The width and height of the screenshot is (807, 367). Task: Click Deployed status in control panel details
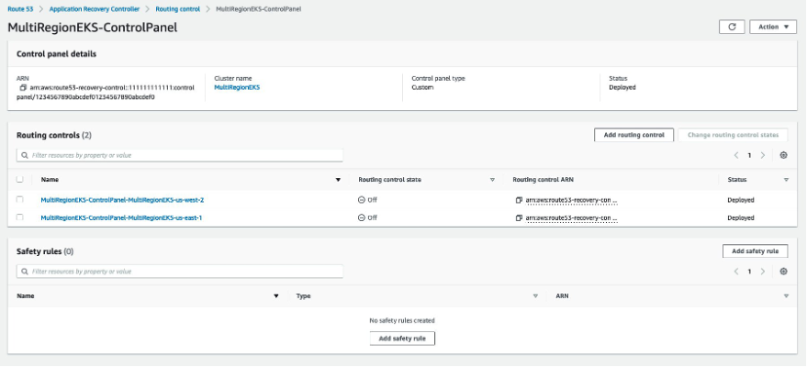(622, 87)
